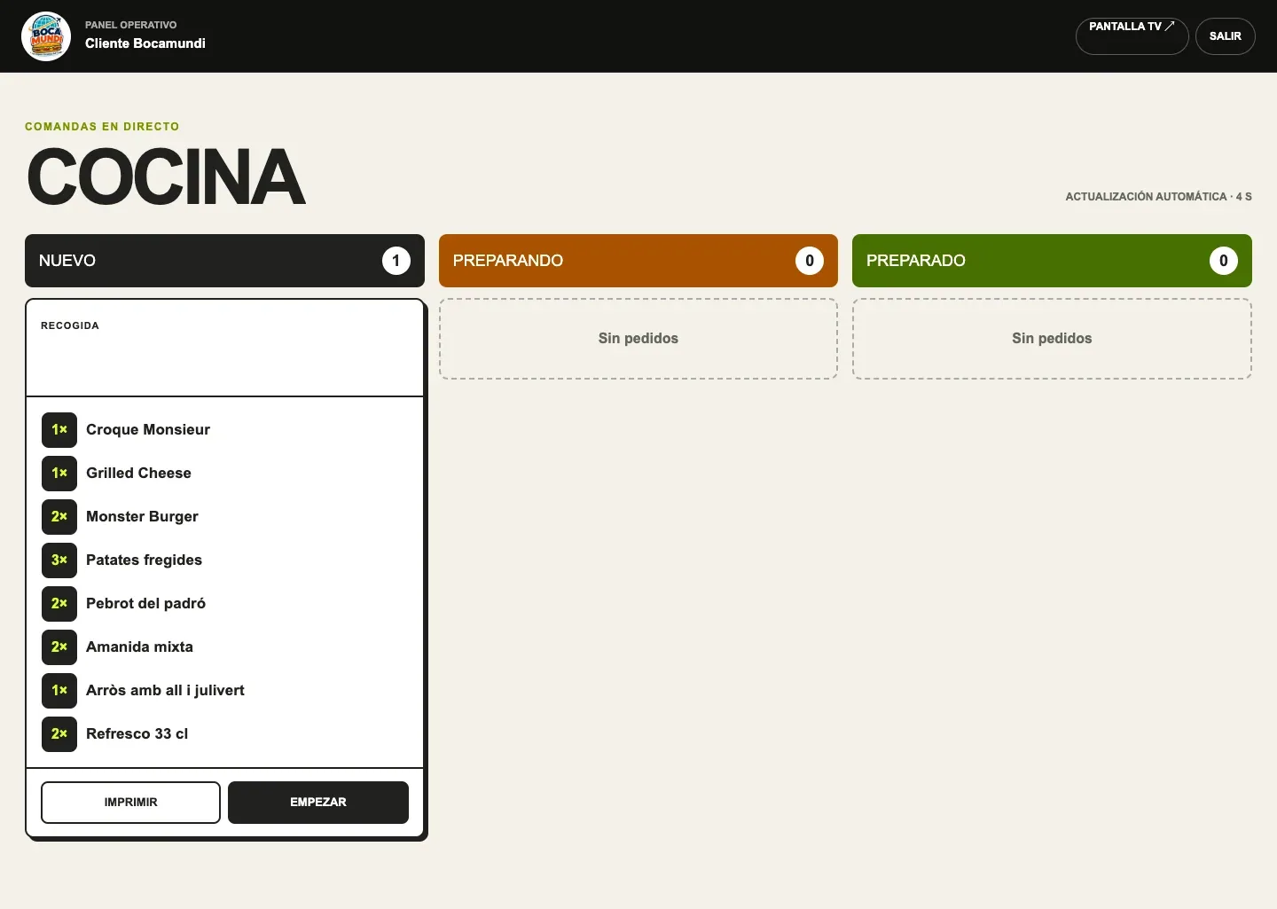Viewport: 1277px width, 909px height.
Task: Click the Patates fregides item
Action: pos(144,560)
